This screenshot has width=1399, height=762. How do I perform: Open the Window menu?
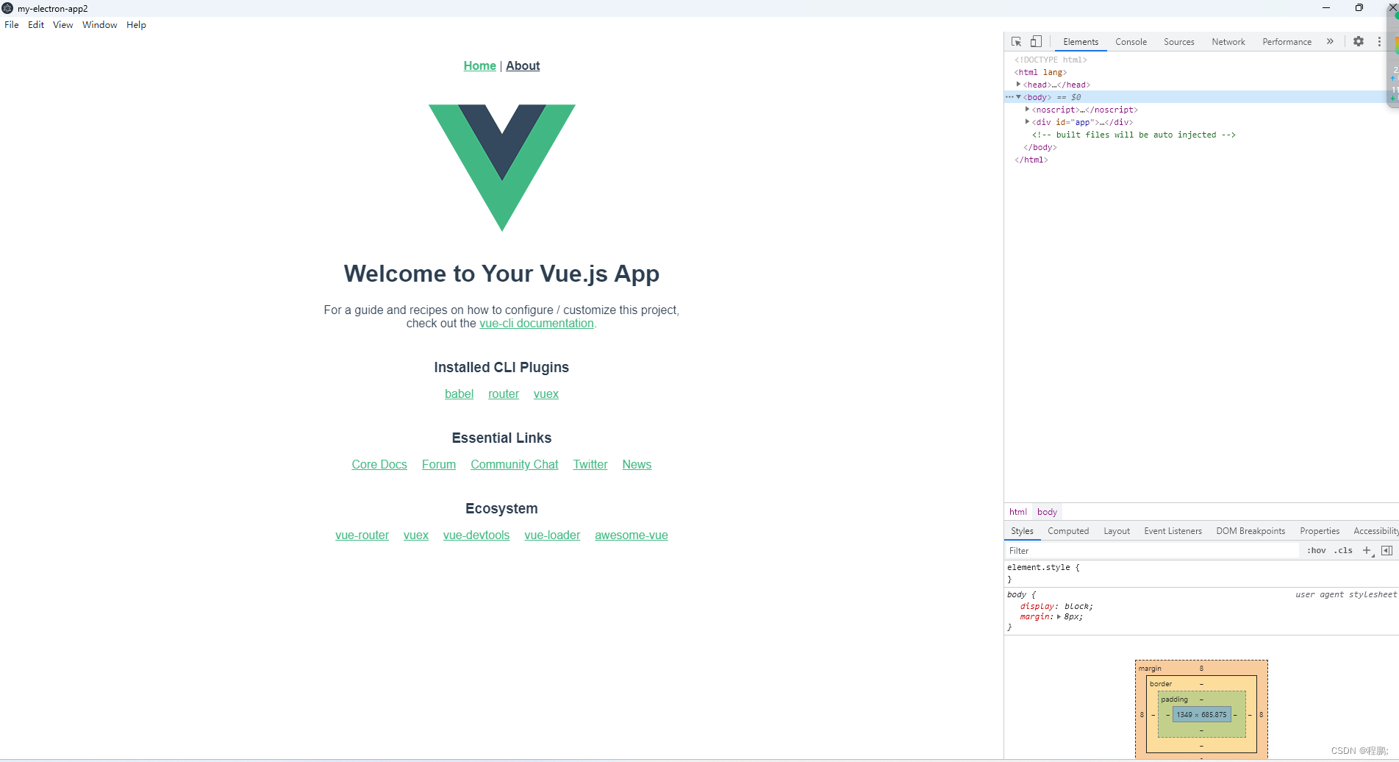coord(100,25)
